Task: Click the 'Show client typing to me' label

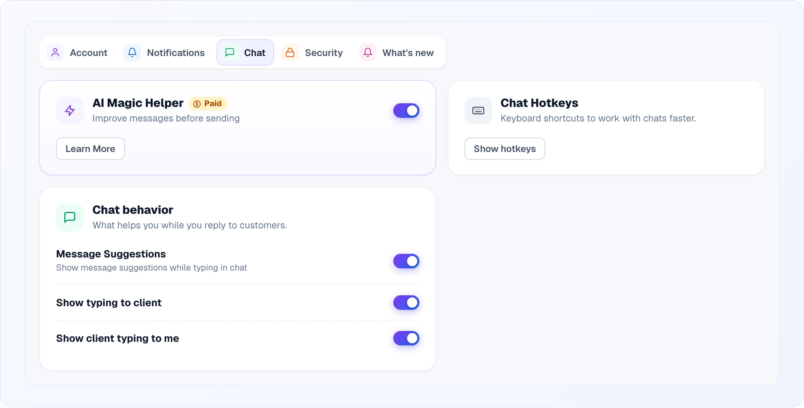Action: [117, 338]
